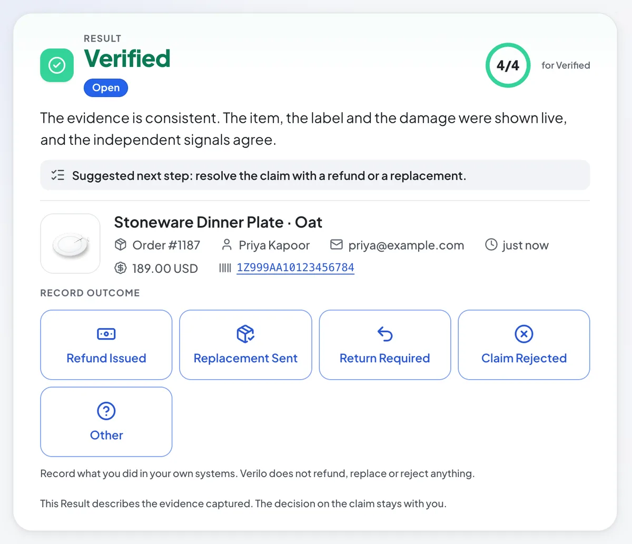Click the clock icon beside just now
The width and height of the screenshot is (632, 544).
point(491,245)
